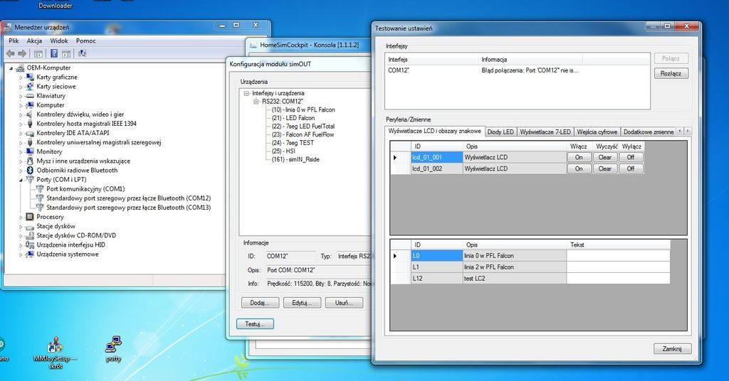Screen dimensions: 729x381
Task: Turn Off the lcd_01_001 display
Action: 630,157
